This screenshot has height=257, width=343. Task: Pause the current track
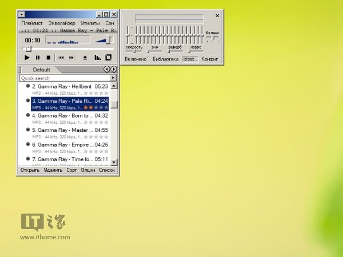pos(38,58)
